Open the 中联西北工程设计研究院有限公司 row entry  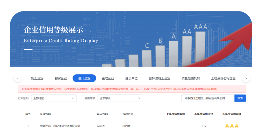(x=60, y=126)
